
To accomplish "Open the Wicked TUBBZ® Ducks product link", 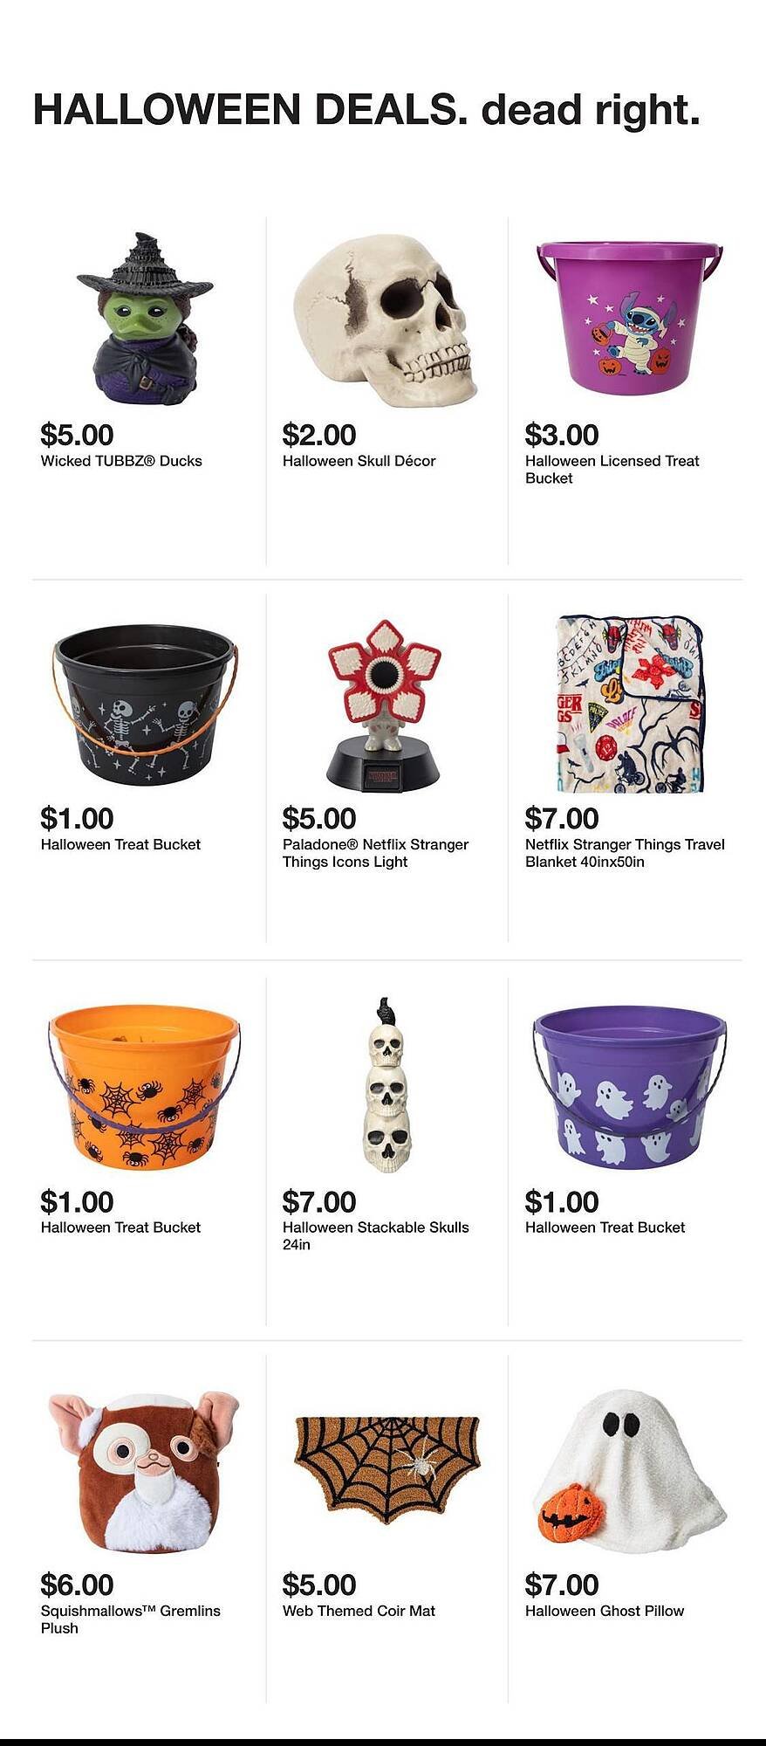I will [x=121, y=461].
